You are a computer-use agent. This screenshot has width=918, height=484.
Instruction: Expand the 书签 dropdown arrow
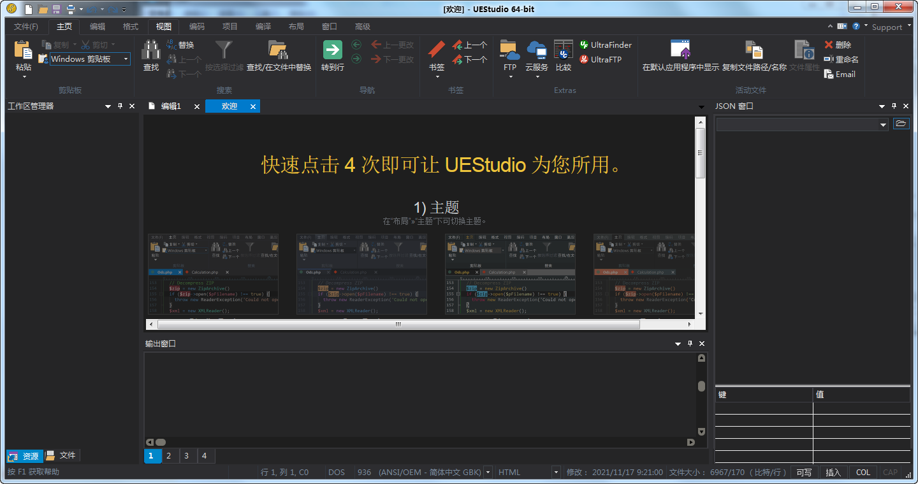[x=437, y=77]
